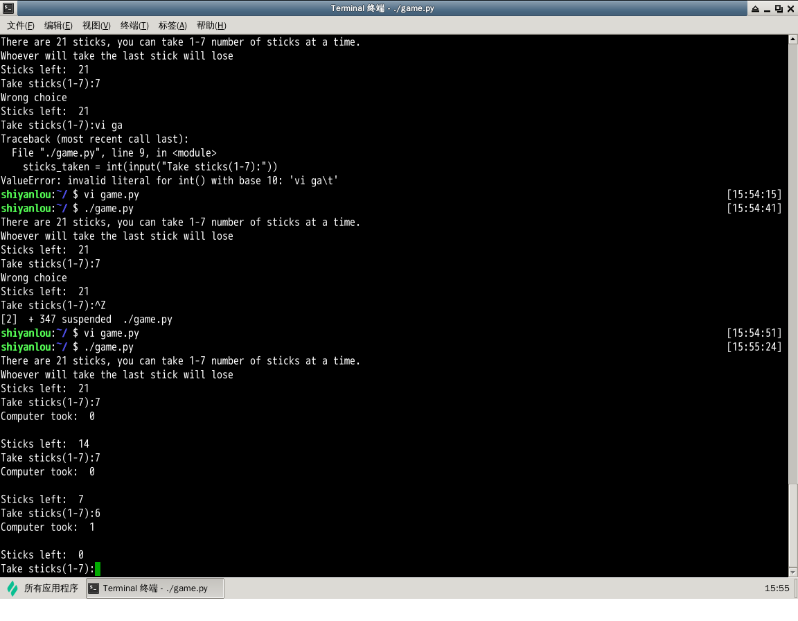Minimize the Terminal window

point(767,8)
